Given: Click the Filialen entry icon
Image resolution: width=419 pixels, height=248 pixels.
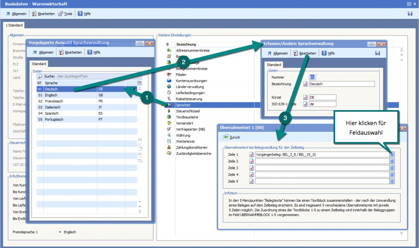Looking at the screenshot, I should click(169, 74).
